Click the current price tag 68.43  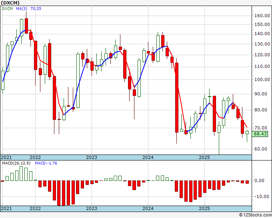pos(260,134)
